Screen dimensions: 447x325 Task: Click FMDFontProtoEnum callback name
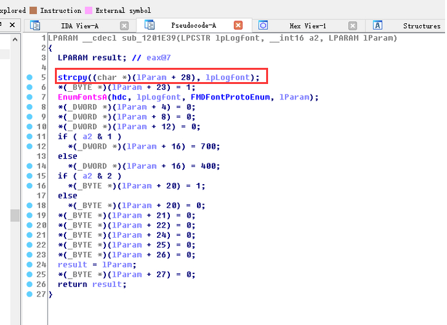point(230,97)
